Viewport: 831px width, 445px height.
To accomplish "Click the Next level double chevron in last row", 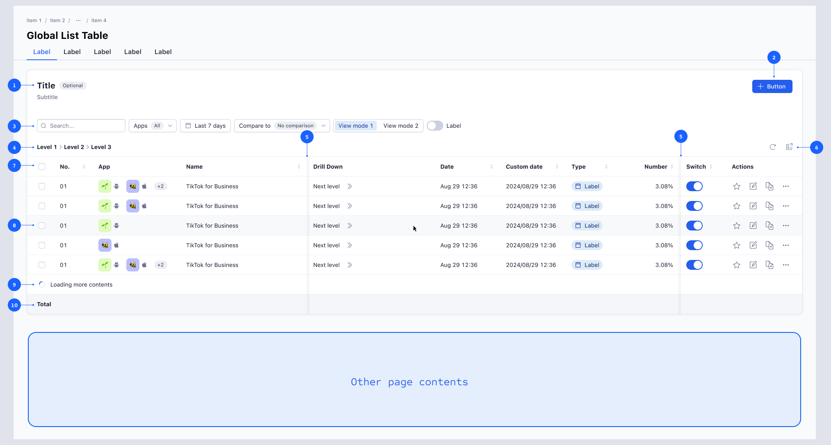I will (350, 265).
